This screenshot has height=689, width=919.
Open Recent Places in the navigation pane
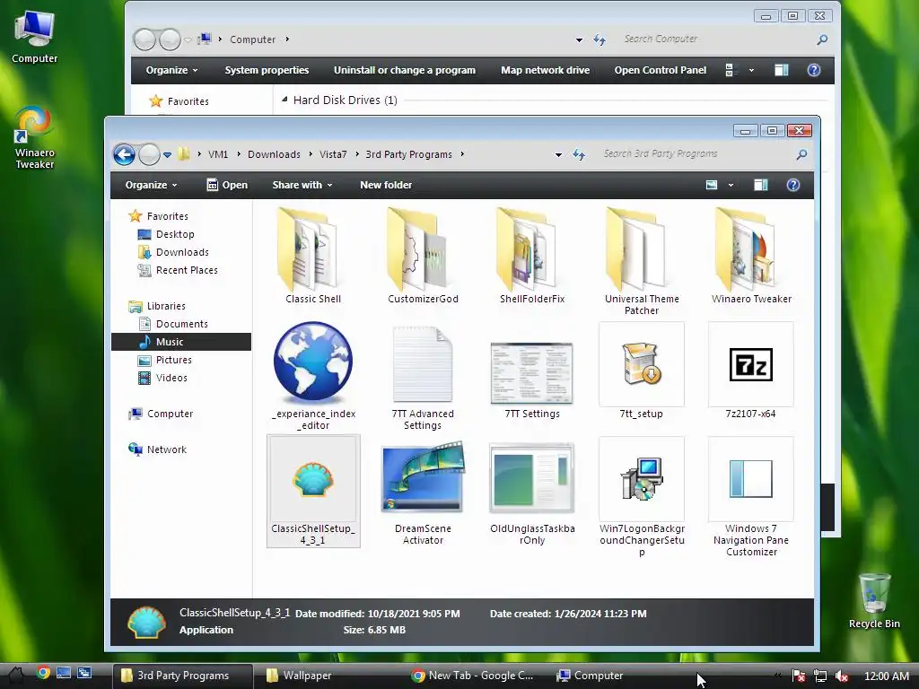(178, 270)
